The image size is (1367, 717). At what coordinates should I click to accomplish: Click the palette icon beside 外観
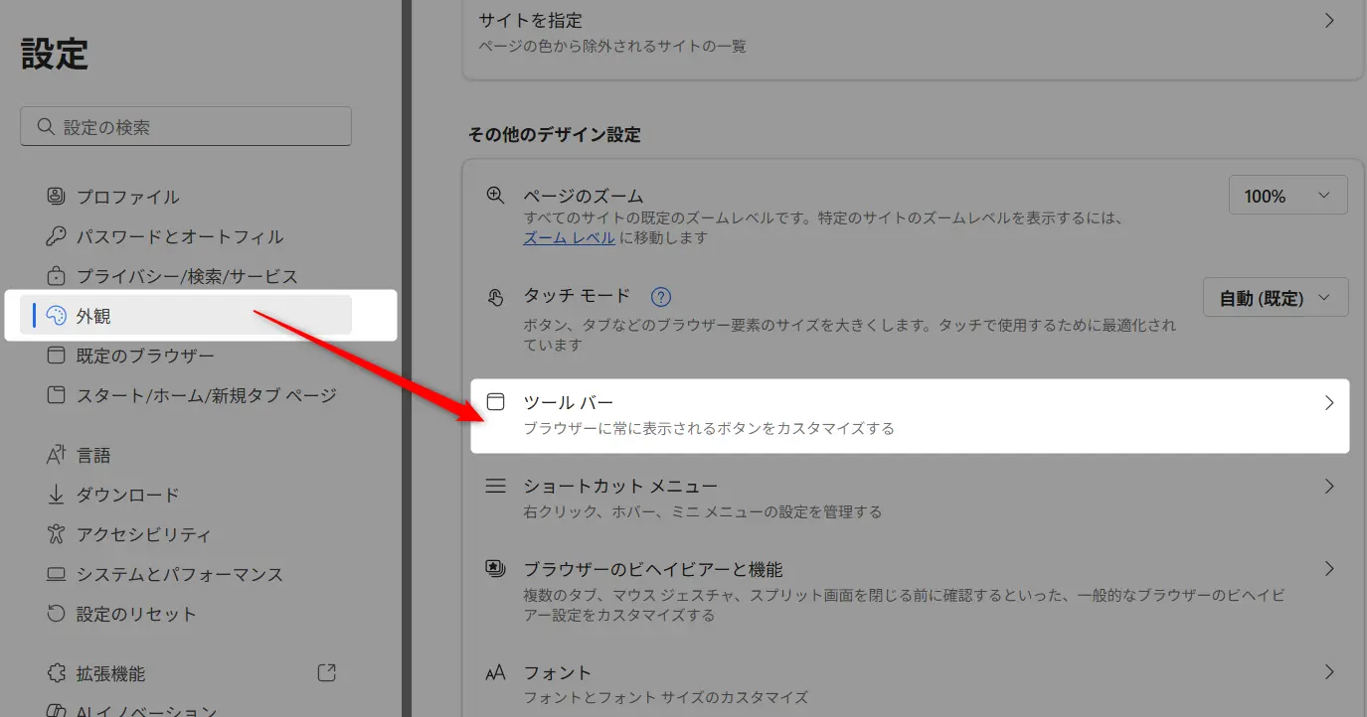point(57,316)
